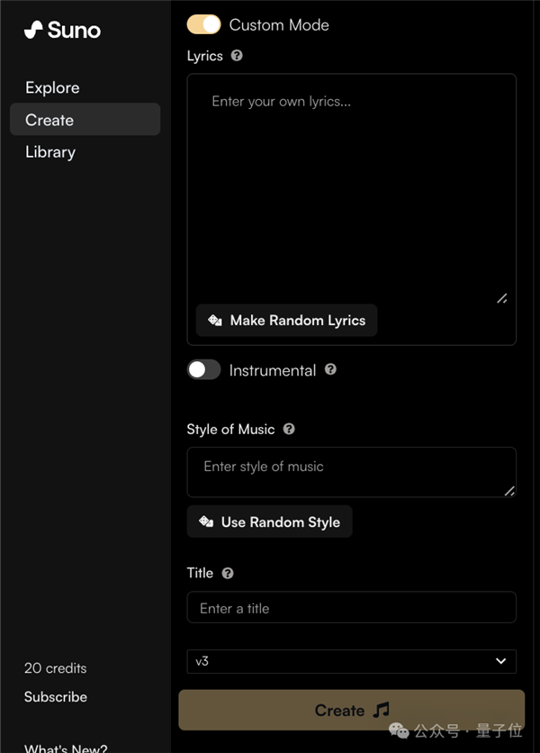Click style of music box resize handle
540x753 pixels.
pyautogui.click(x=509, y=491)
